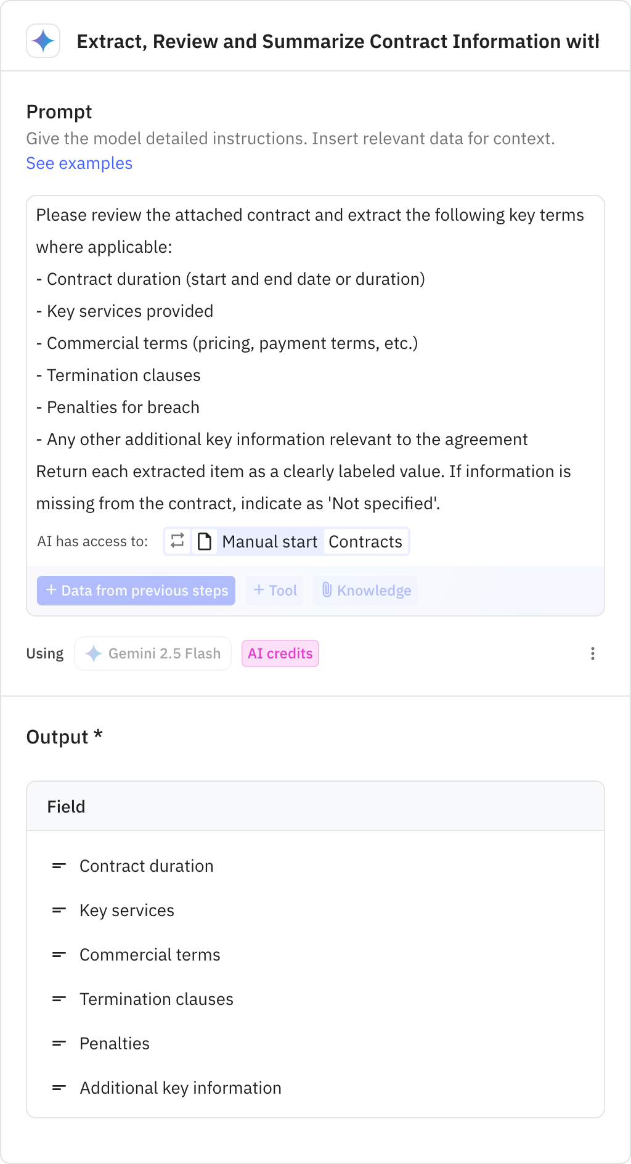Click the plus icon on the Tool button

[259, 591]
